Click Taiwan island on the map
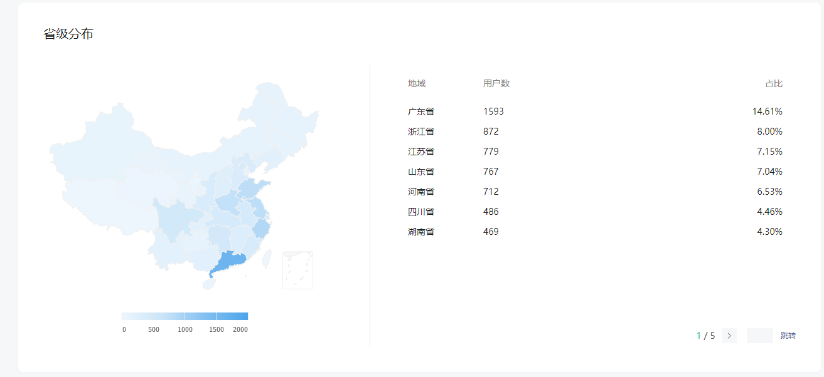Image resolution: width=824 pixels, height=377 pixels. [266, 258]
